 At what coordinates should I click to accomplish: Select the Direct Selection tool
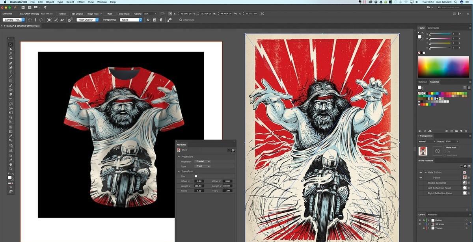[11, 49]
